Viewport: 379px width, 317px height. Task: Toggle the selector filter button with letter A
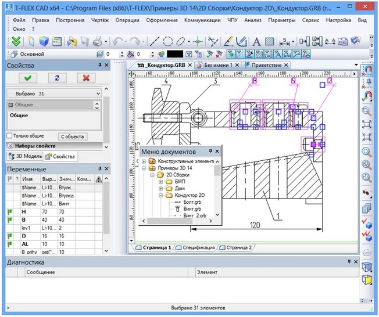278,55
